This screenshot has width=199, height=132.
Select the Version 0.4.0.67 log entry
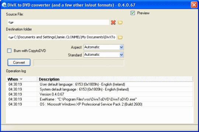coord(99,94)
